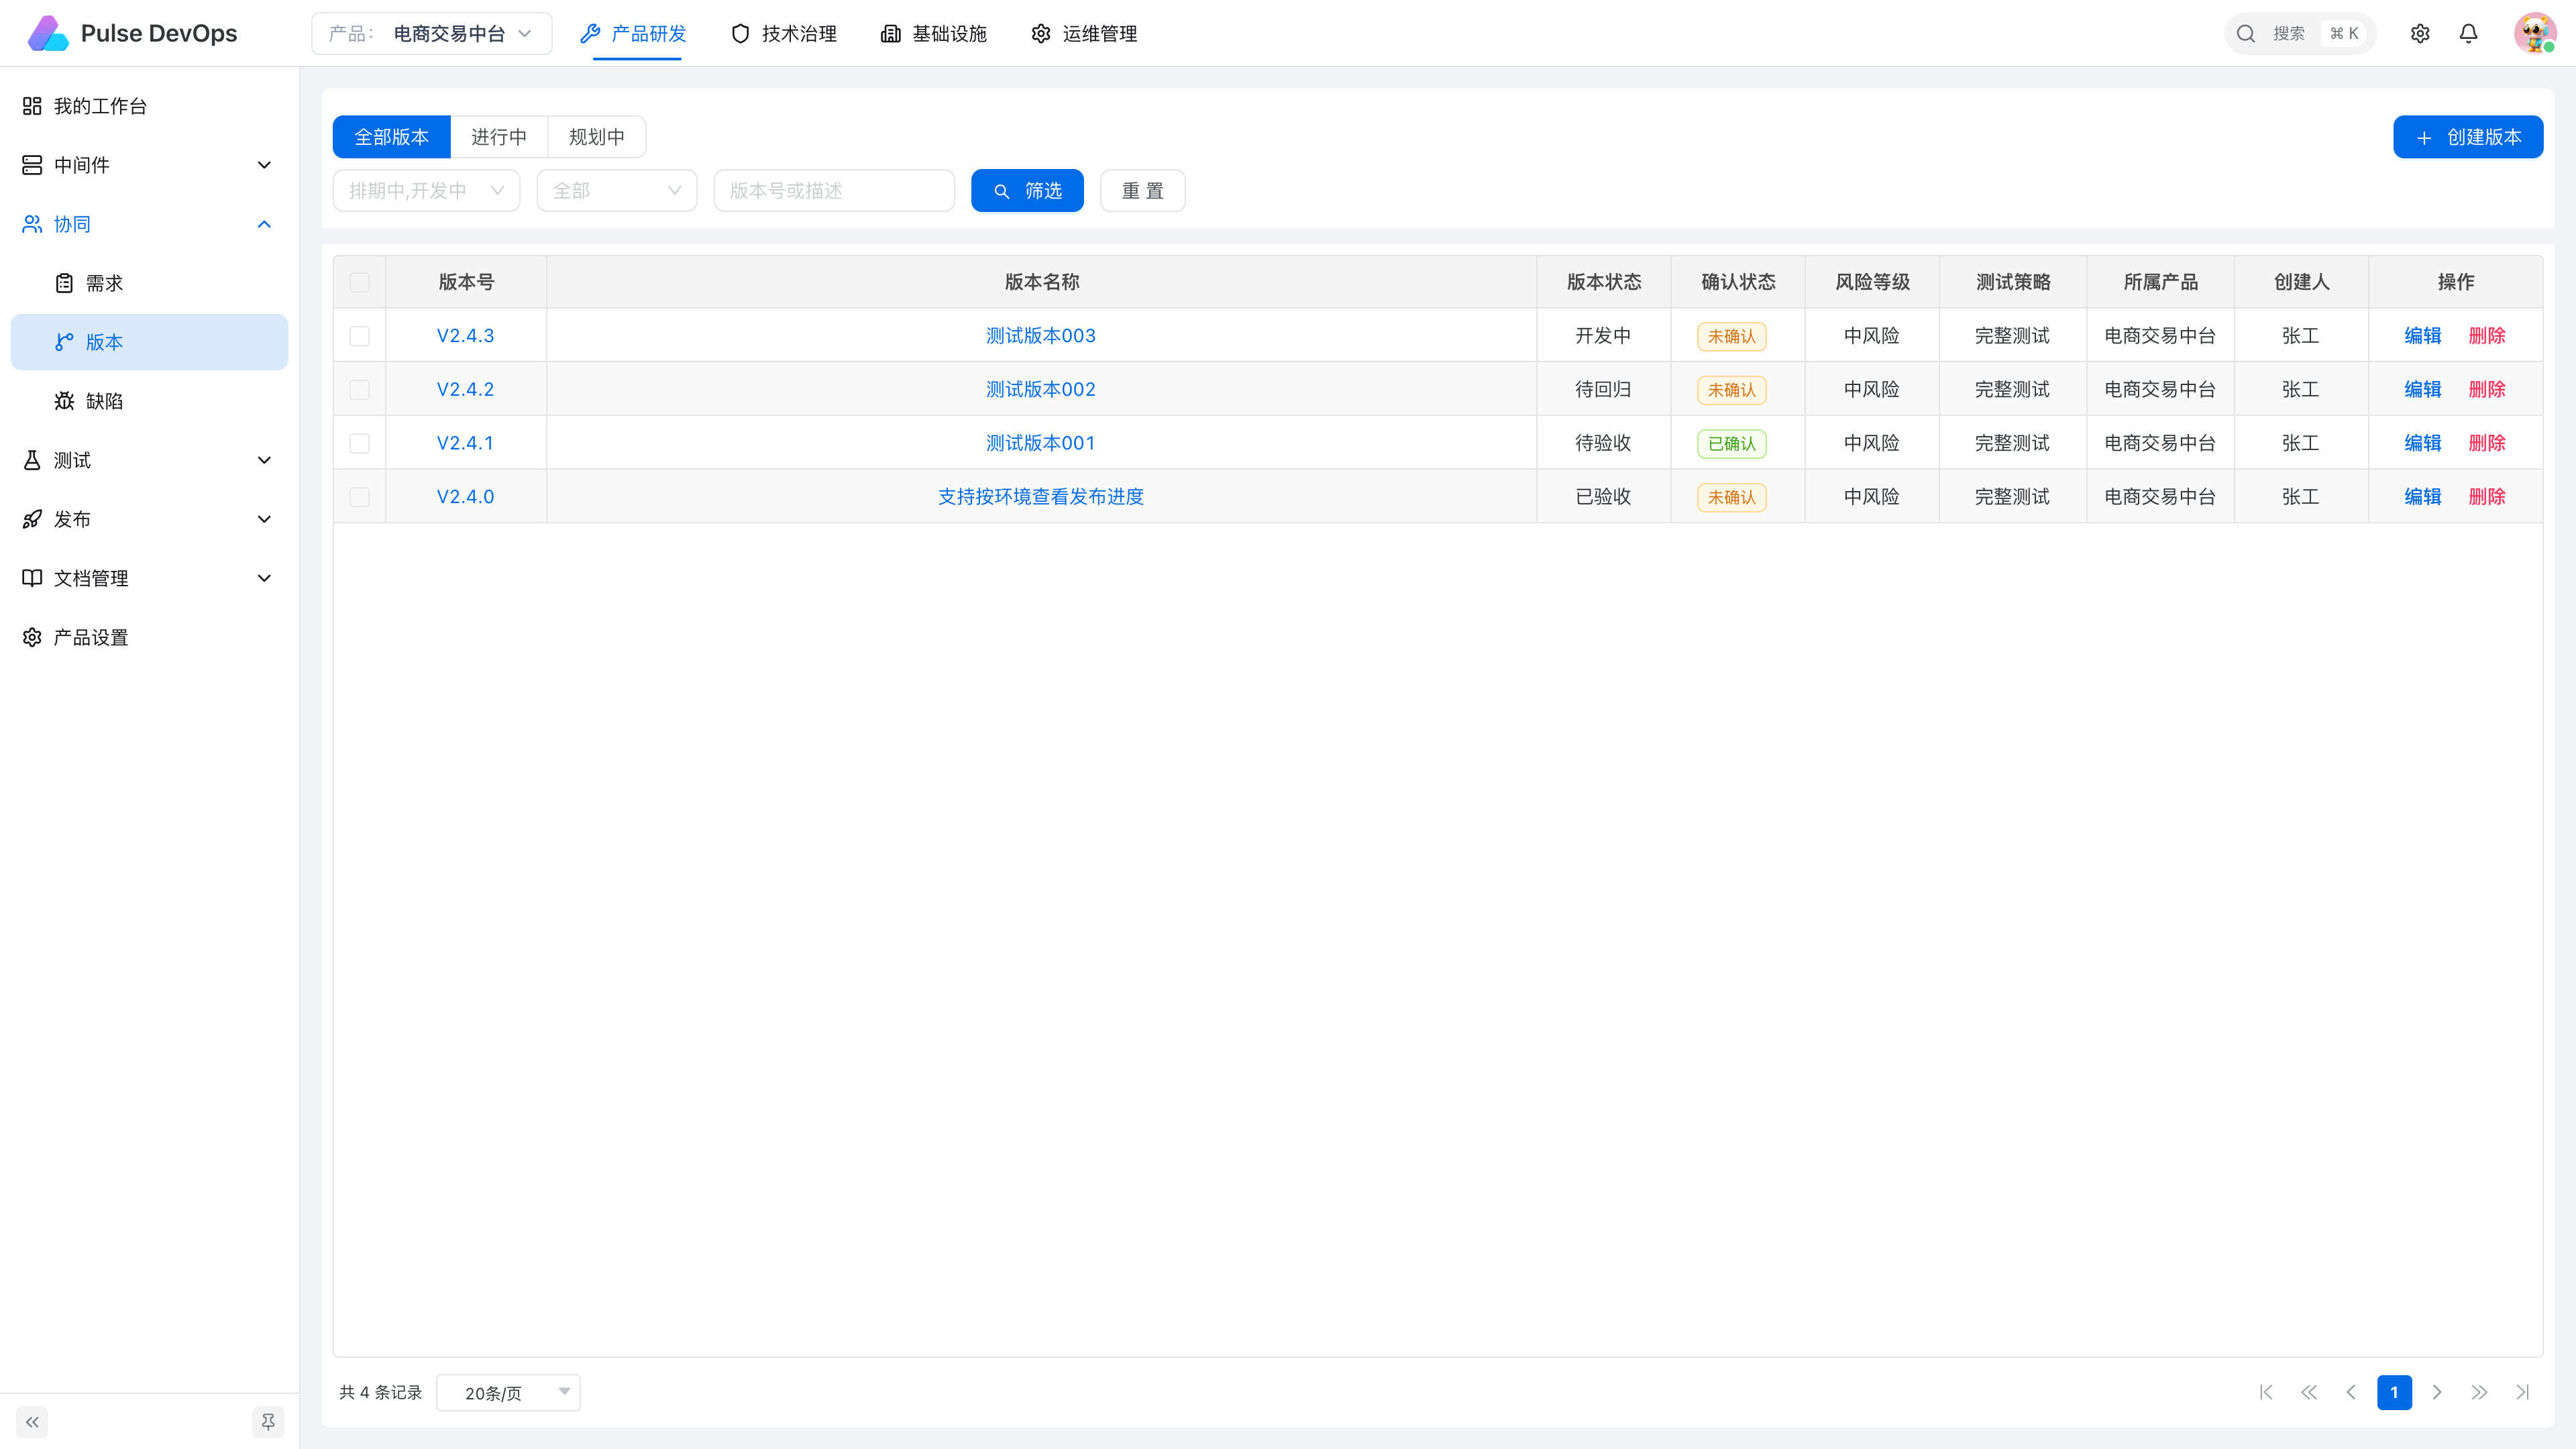
Task: Check the checkbox for row V2.4.3
Action: (360, 336)
